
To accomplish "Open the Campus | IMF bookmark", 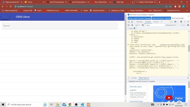I will point(26,11).
